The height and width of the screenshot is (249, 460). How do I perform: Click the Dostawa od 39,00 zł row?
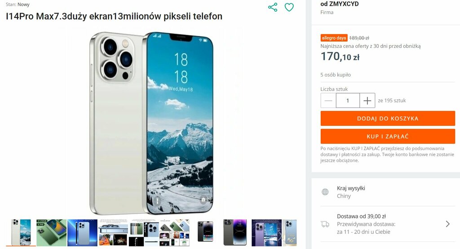point(388,224)
